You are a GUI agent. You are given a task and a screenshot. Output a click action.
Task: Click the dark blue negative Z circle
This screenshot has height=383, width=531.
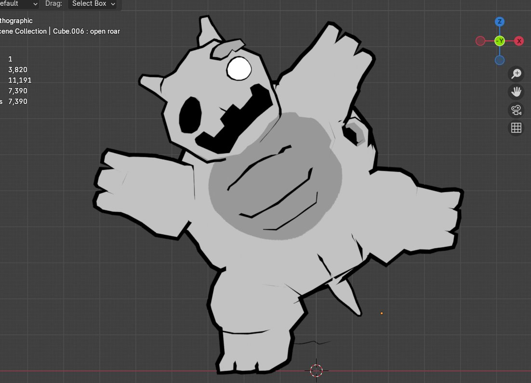tap(500, 61)
